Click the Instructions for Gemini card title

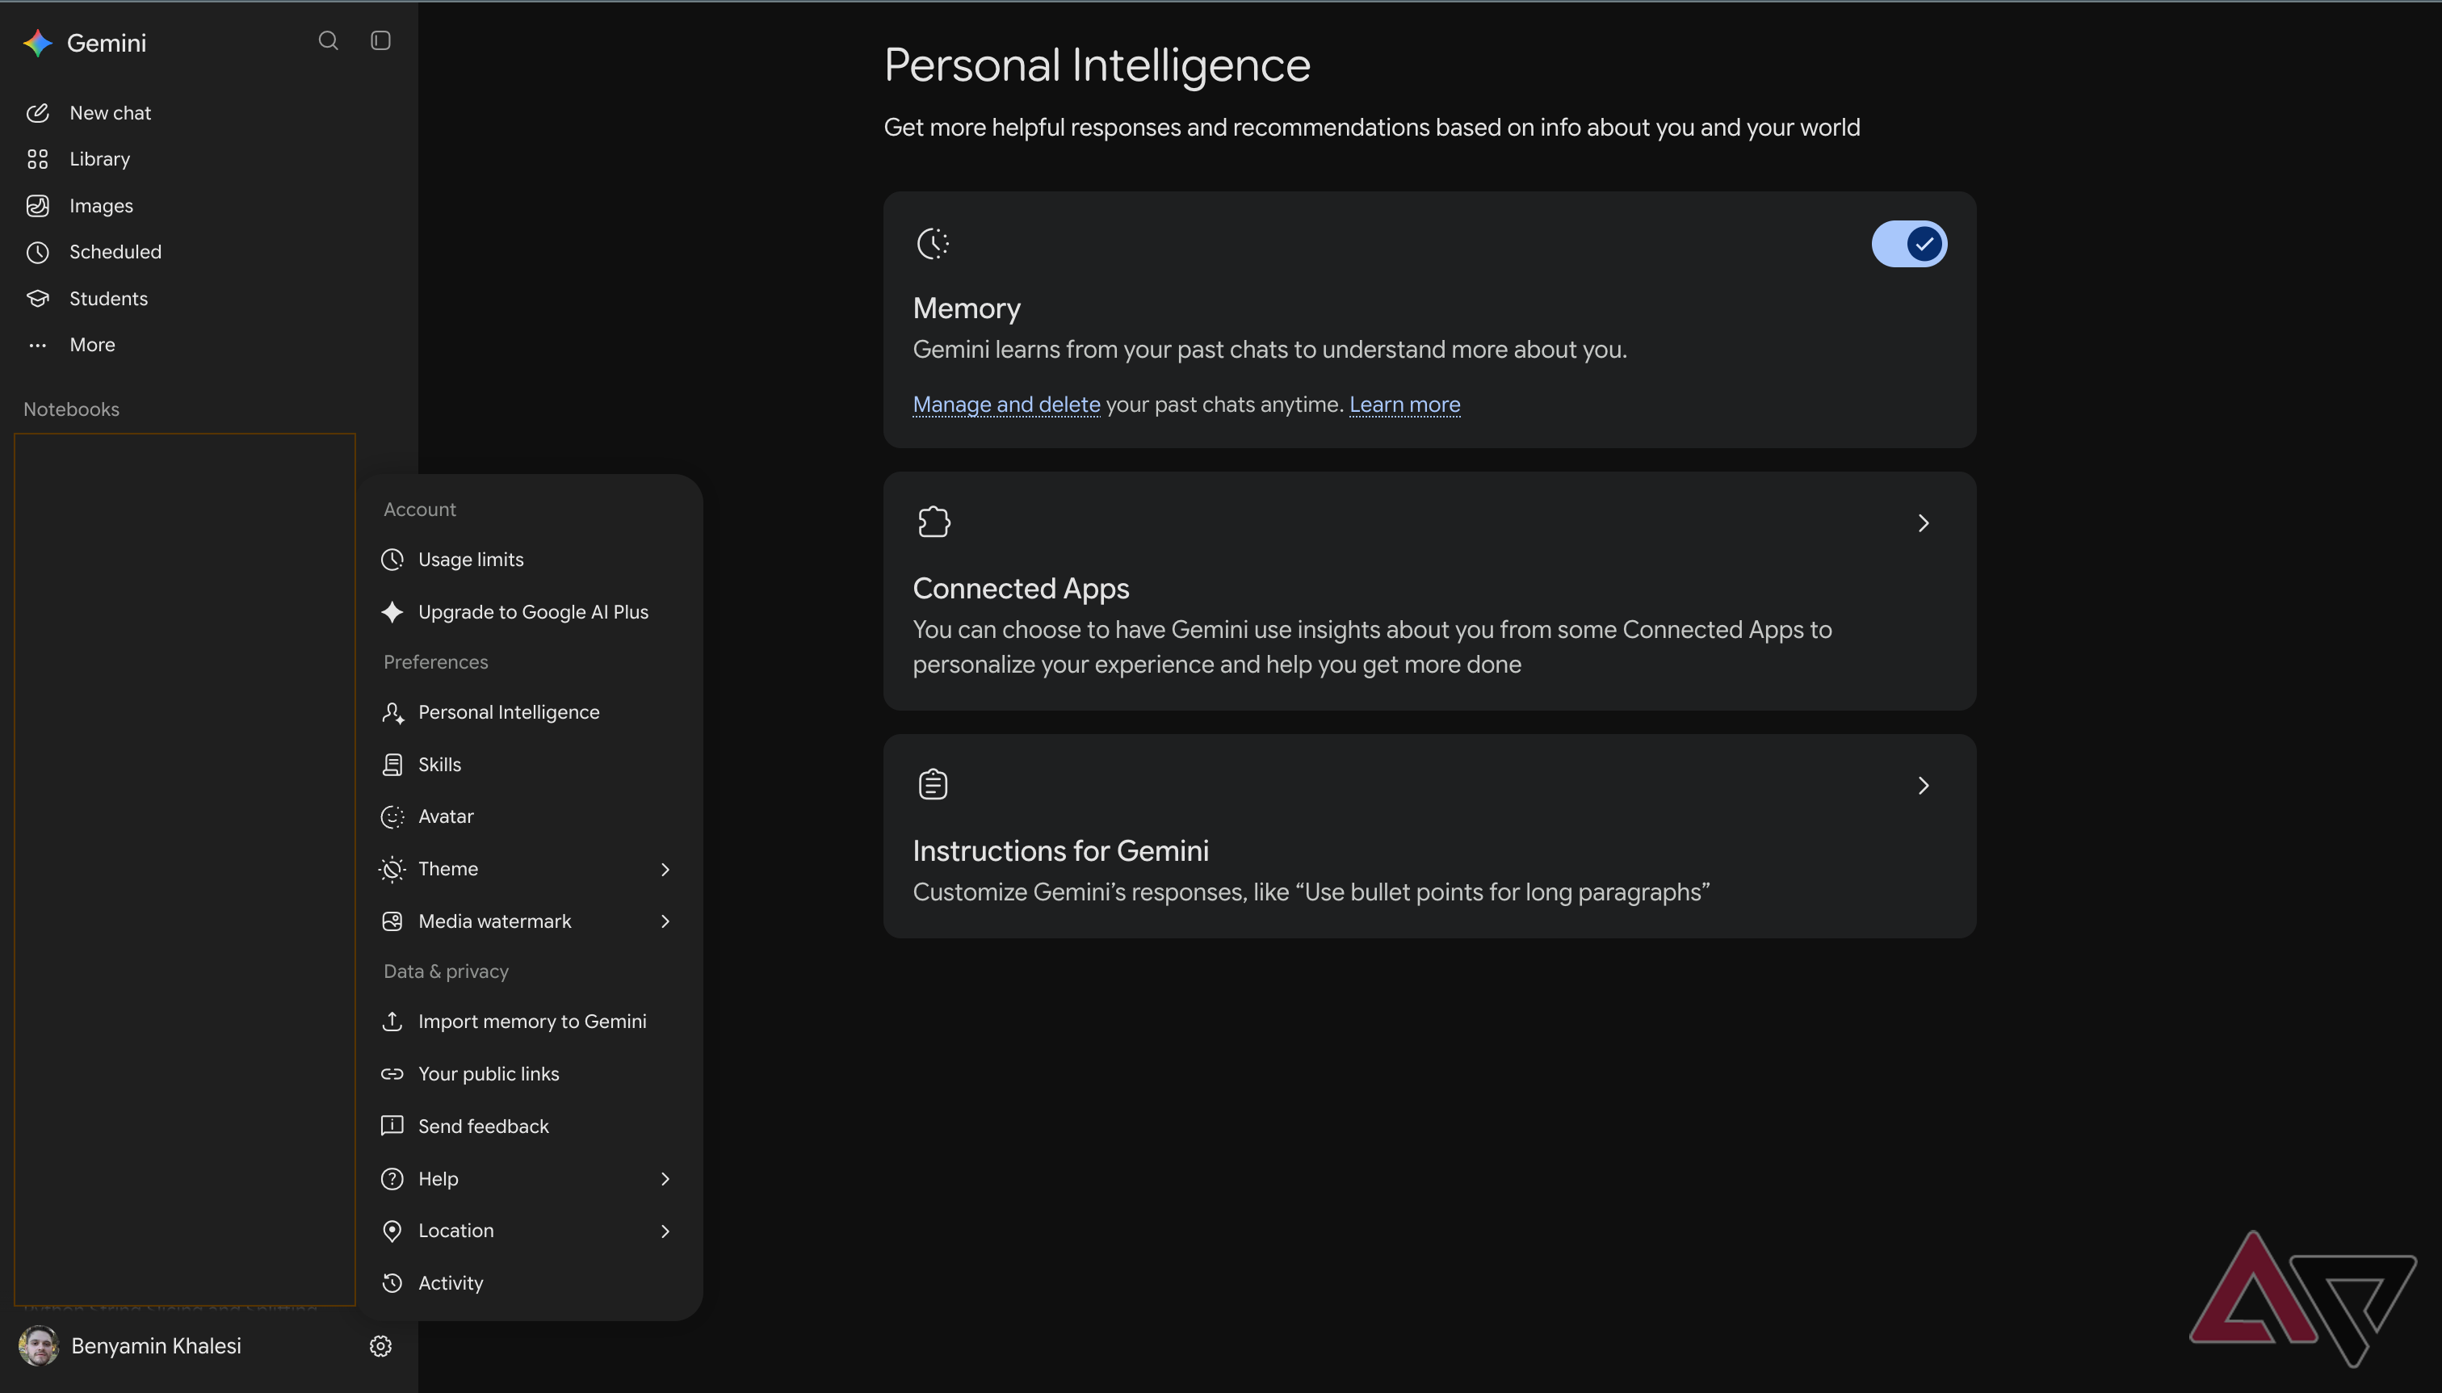[x=1059, y=850]
